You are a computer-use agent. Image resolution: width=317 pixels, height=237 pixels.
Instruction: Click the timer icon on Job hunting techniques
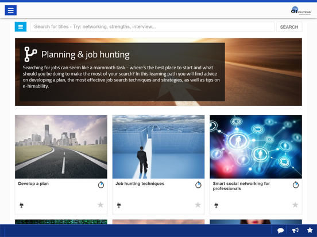198,184
